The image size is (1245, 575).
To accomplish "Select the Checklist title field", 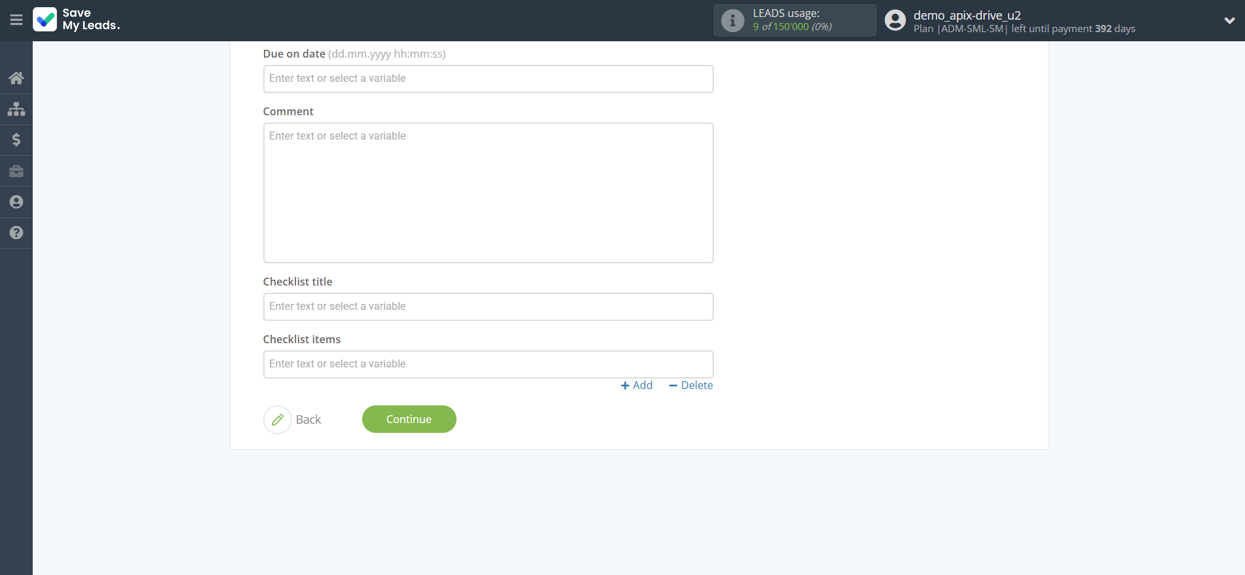I will coord(488,306).
